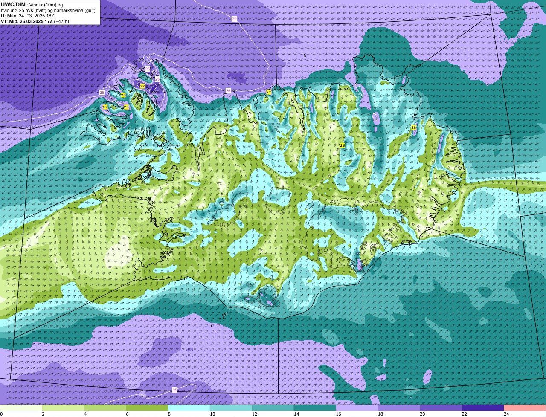Screen dimensions: 546x417
Task: Click the white 25 contour label near the map's top edge
Action: click(x=234, y=19)
